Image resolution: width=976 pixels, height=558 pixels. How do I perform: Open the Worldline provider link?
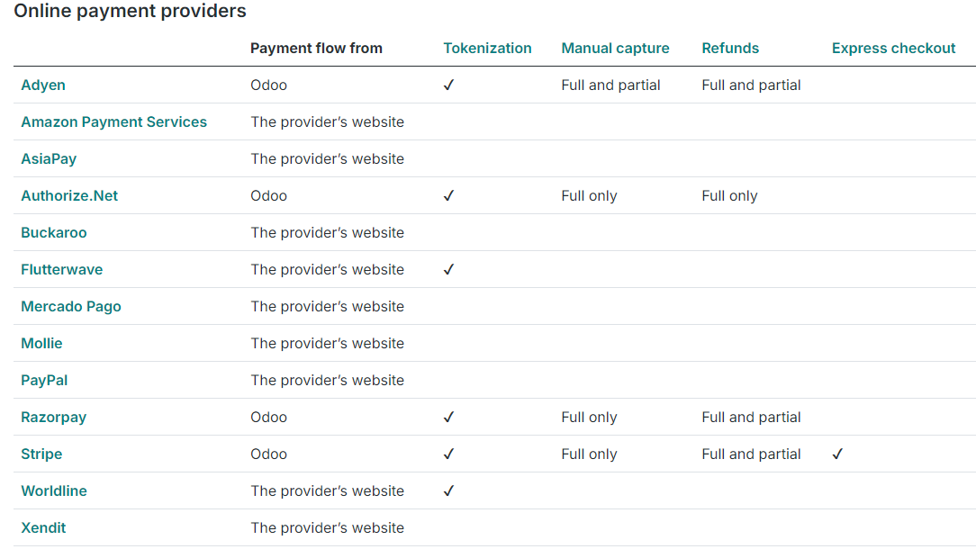(x=54, y=490)
